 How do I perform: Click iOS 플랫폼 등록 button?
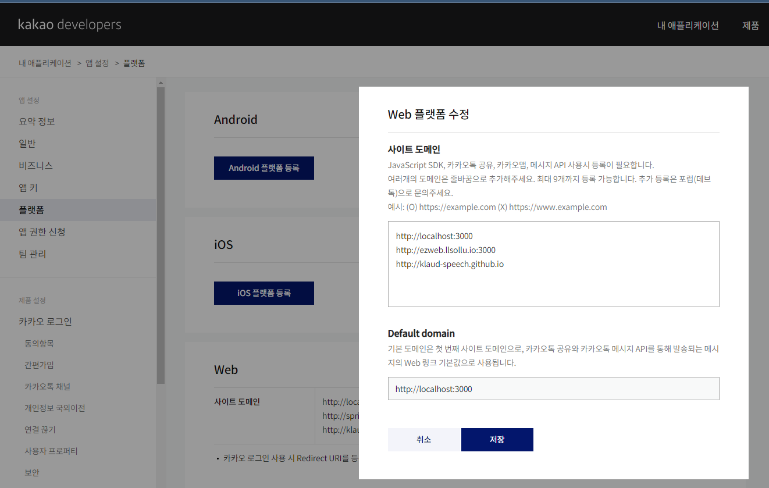[x=264, y=293]
